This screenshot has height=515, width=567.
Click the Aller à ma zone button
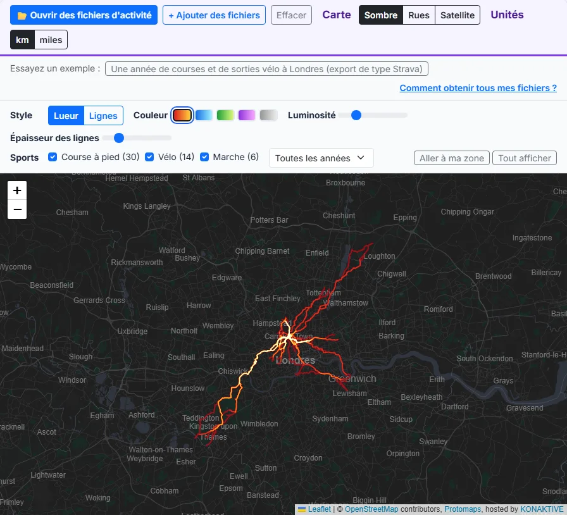(x=452, y=158)
